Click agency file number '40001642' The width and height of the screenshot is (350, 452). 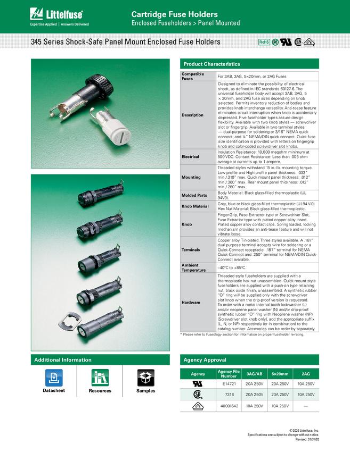[x=229, y=406]
